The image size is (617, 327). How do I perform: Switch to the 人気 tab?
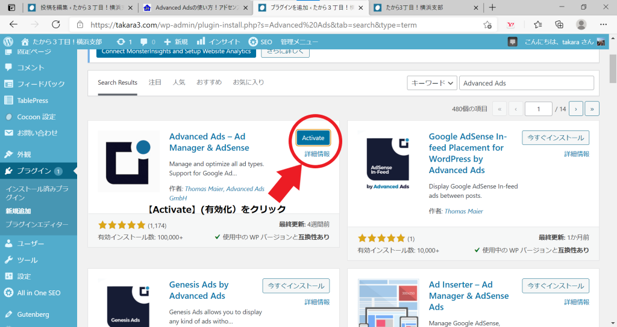coord(178,82)
